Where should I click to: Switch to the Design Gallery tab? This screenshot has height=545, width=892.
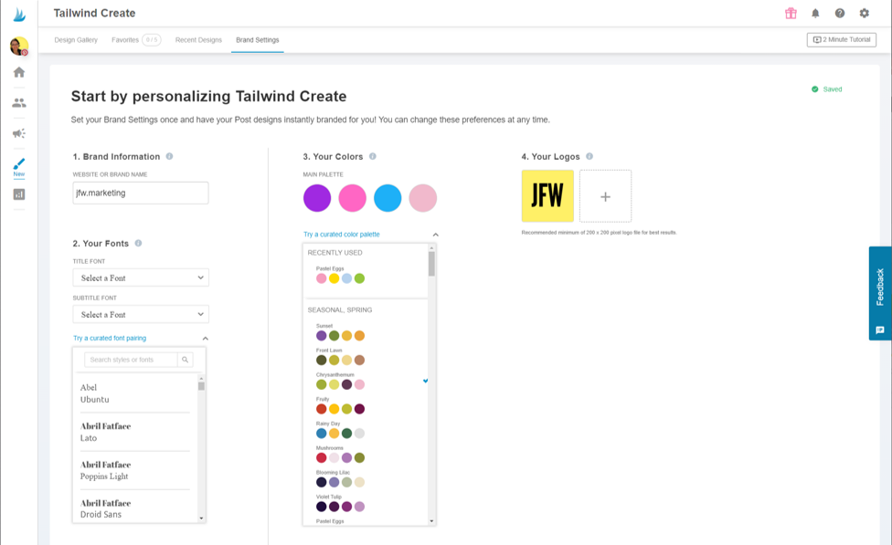[76, 40]
